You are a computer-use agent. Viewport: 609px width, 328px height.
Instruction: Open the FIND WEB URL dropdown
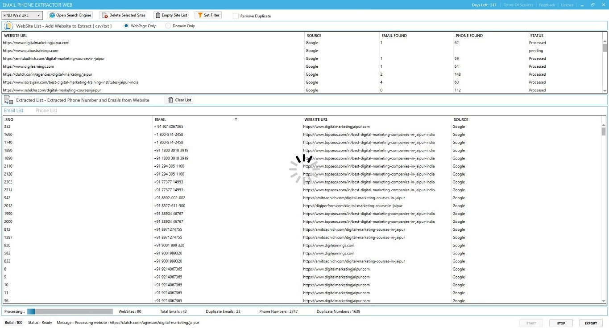pyautogui.click(x=22, y=15)
